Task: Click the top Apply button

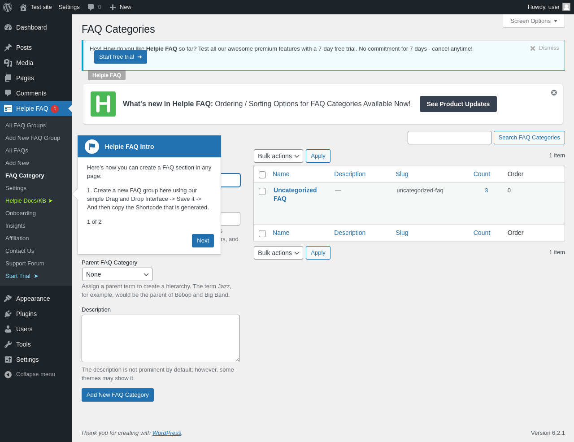Action: pyautogui.click(x=318, y=156)
